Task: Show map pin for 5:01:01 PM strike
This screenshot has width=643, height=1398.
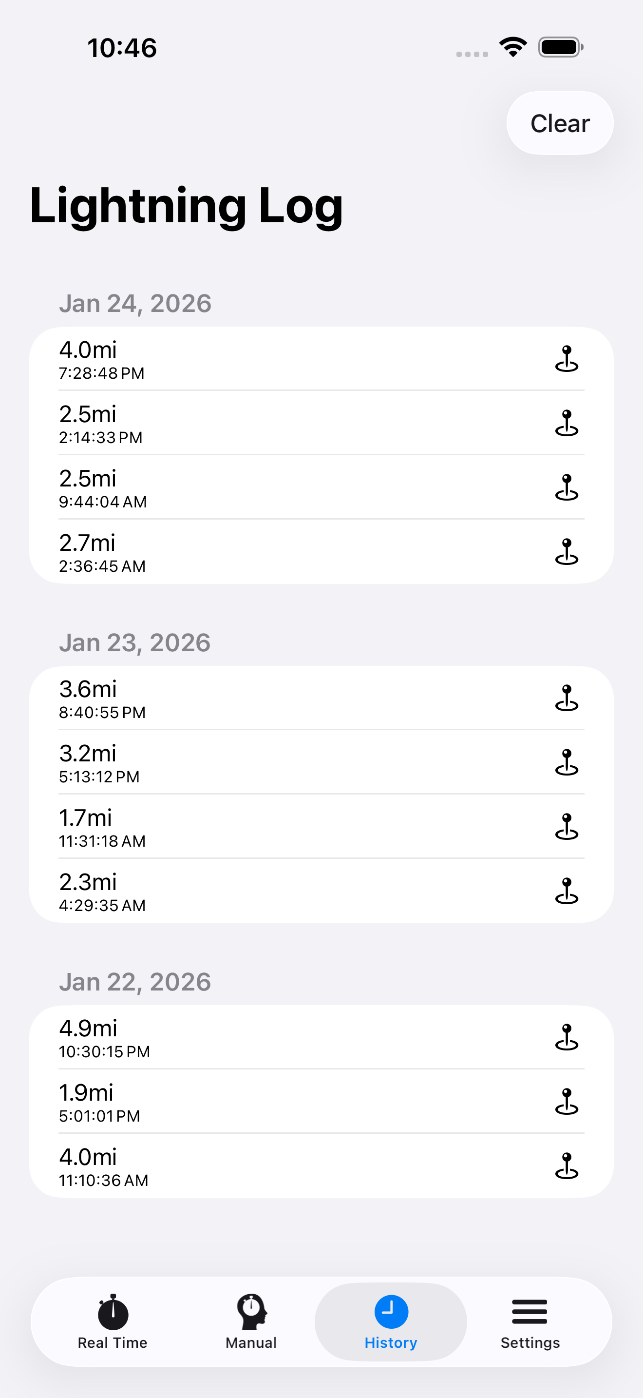Action: (567, 1102)
